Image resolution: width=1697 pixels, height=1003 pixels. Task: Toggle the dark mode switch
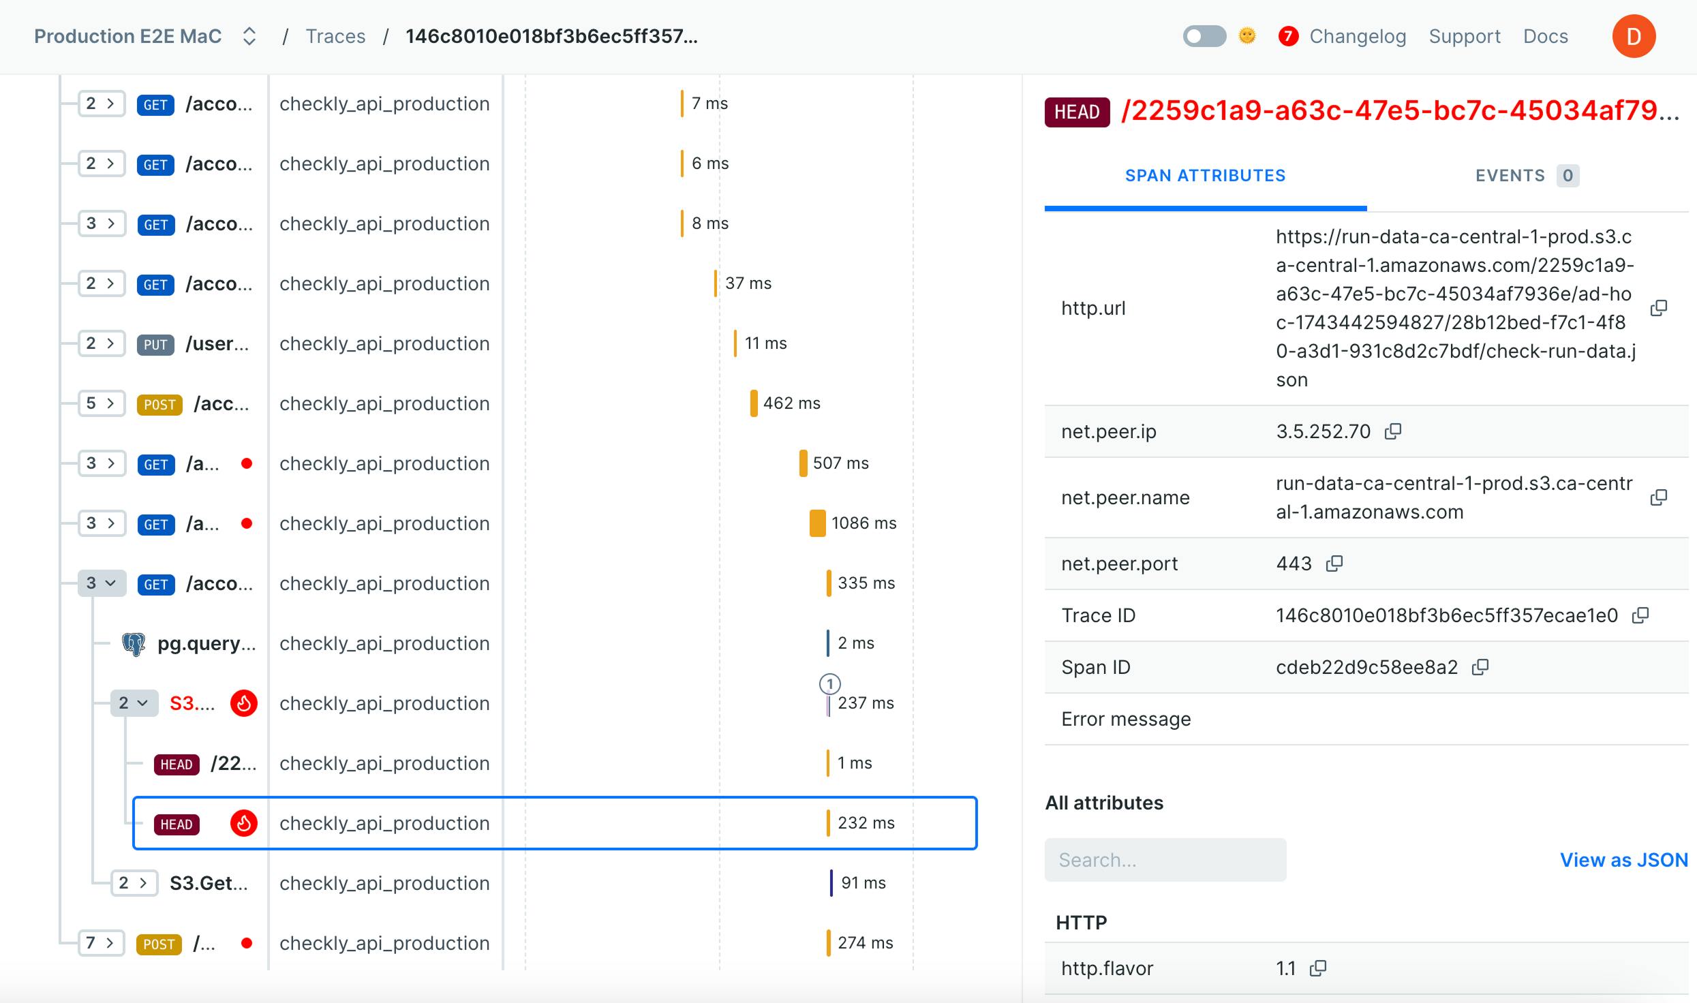point(1204,36)
